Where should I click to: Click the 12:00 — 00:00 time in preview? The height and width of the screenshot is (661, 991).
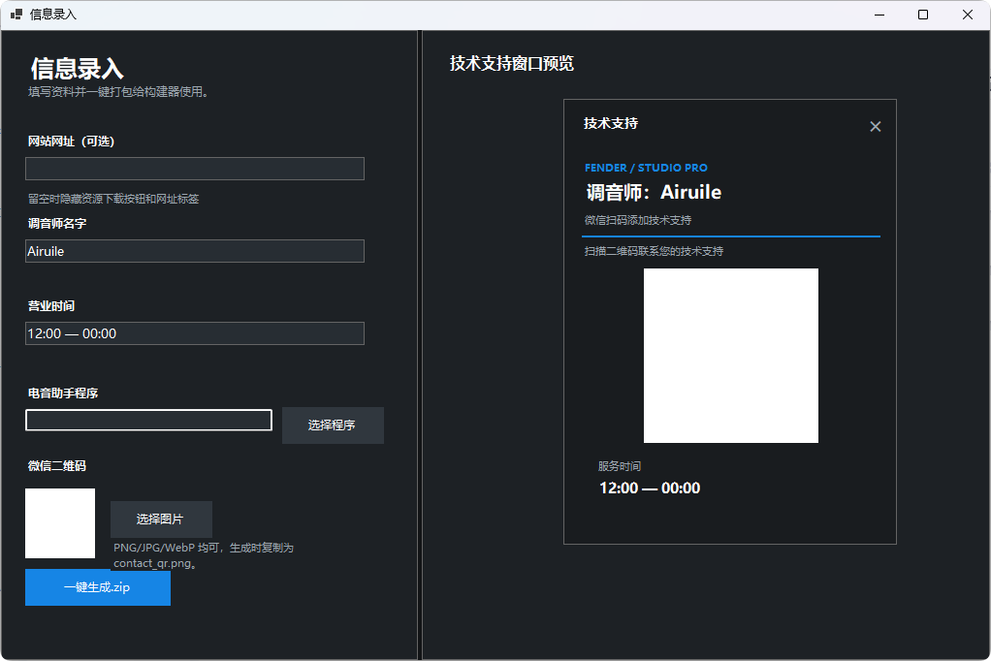(x=650, y=488)
